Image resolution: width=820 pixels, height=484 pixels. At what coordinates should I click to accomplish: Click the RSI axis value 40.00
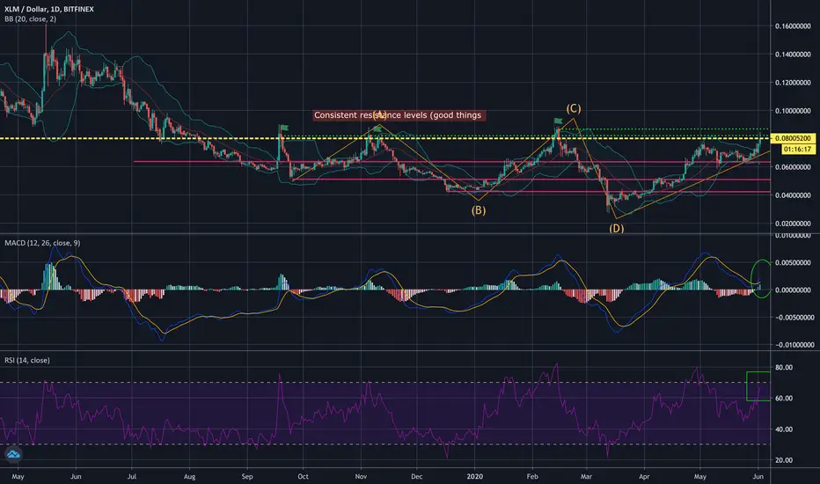point(783,429)
